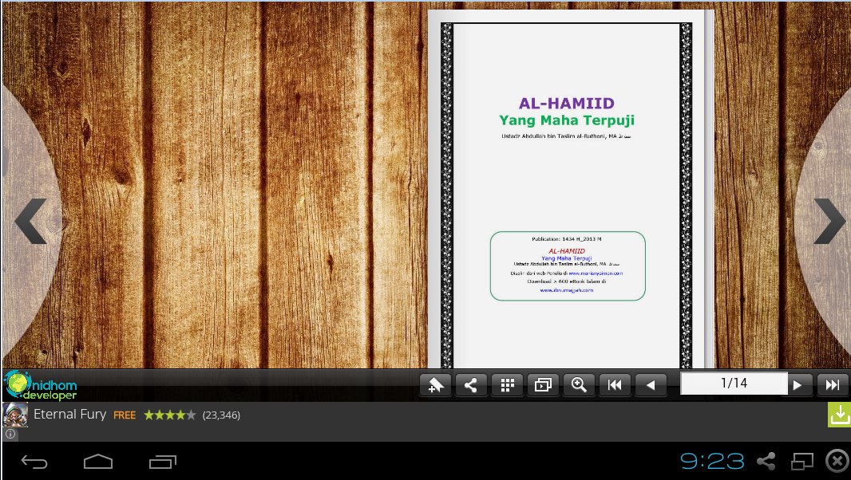Tap the 9:23 system clock
This screenshot has width=851, height=480.
pyautogui.click(x=712, y=462)
